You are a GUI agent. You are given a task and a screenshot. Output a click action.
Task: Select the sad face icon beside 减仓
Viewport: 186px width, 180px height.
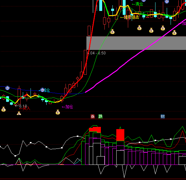point(42,90)
